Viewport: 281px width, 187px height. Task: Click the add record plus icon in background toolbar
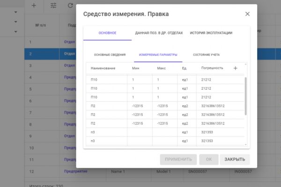[x=34, y=6]
